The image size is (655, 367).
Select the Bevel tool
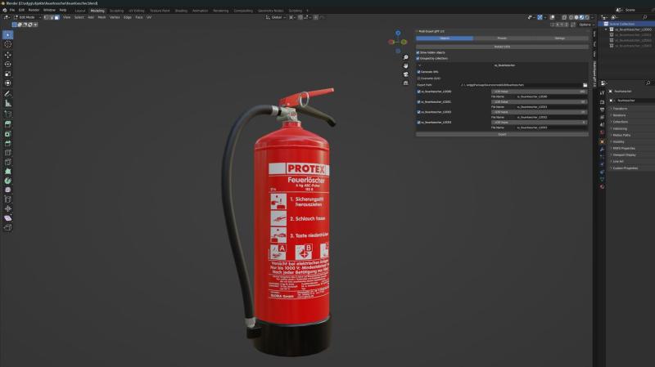pos(8,143)
